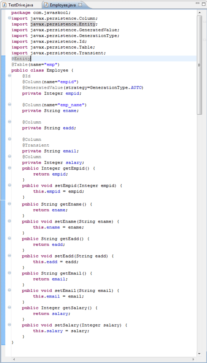Fold the setEname(String ename) method
Screen dimensions: 207x363
[x=9, y=221]
